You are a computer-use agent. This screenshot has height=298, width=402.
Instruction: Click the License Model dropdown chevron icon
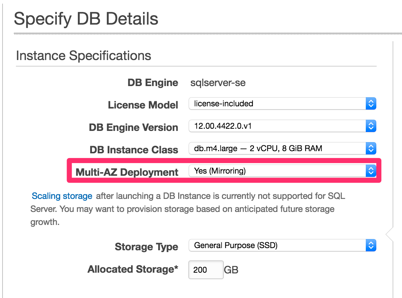pyautogui.click(x=371, y=103)
